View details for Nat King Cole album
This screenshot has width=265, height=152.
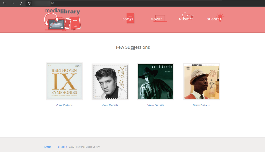click(201, 105)
